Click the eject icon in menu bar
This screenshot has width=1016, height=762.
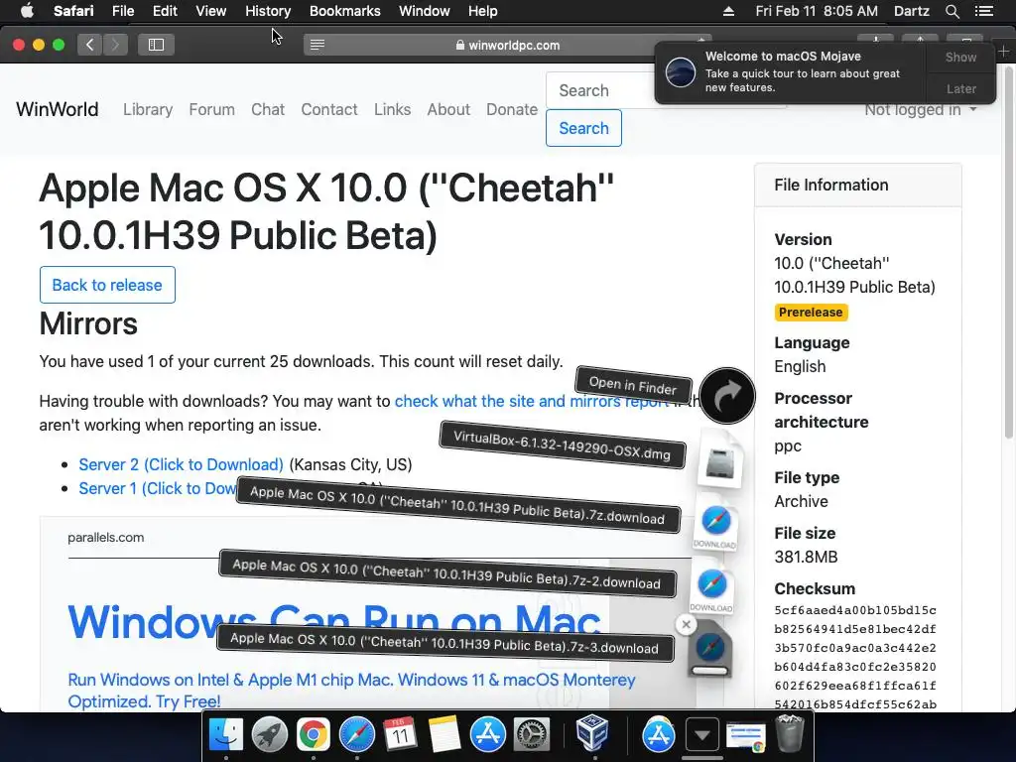tap(729, 11)
